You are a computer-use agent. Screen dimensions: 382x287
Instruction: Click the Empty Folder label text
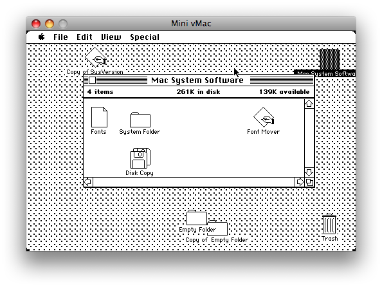tap(197, 230)
